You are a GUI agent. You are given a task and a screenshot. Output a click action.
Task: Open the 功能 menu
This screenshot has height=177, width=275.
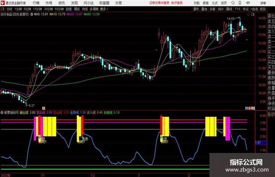[x=197, y=3]
